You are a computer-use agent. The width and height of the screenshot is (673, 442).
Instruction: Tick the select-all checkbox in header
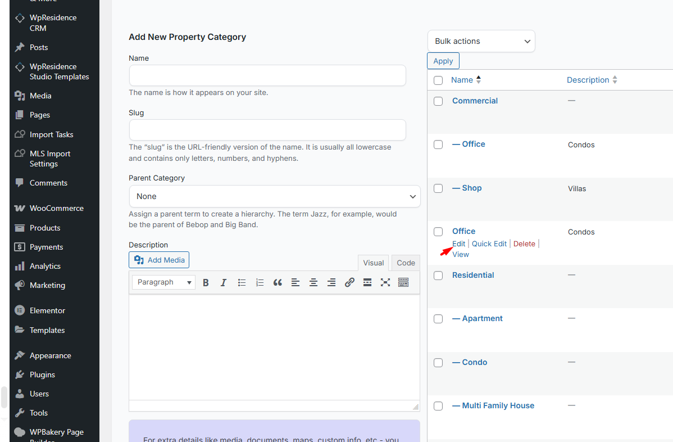coord(438,80)
